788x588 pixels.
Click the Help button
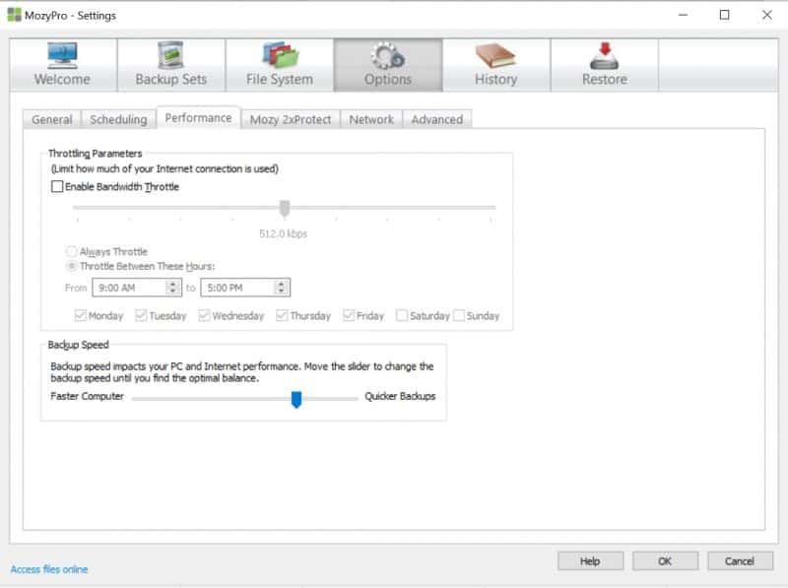(590, 560)
